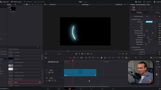Open the Edit Index panel
The image size is (161, 90).
pyautogui.click(x=28, y=2)
